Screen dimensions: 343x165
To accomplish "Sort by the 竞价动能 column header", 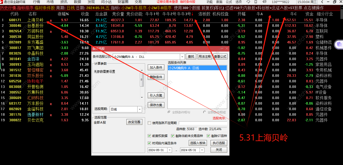I will [x=135, y=14].
